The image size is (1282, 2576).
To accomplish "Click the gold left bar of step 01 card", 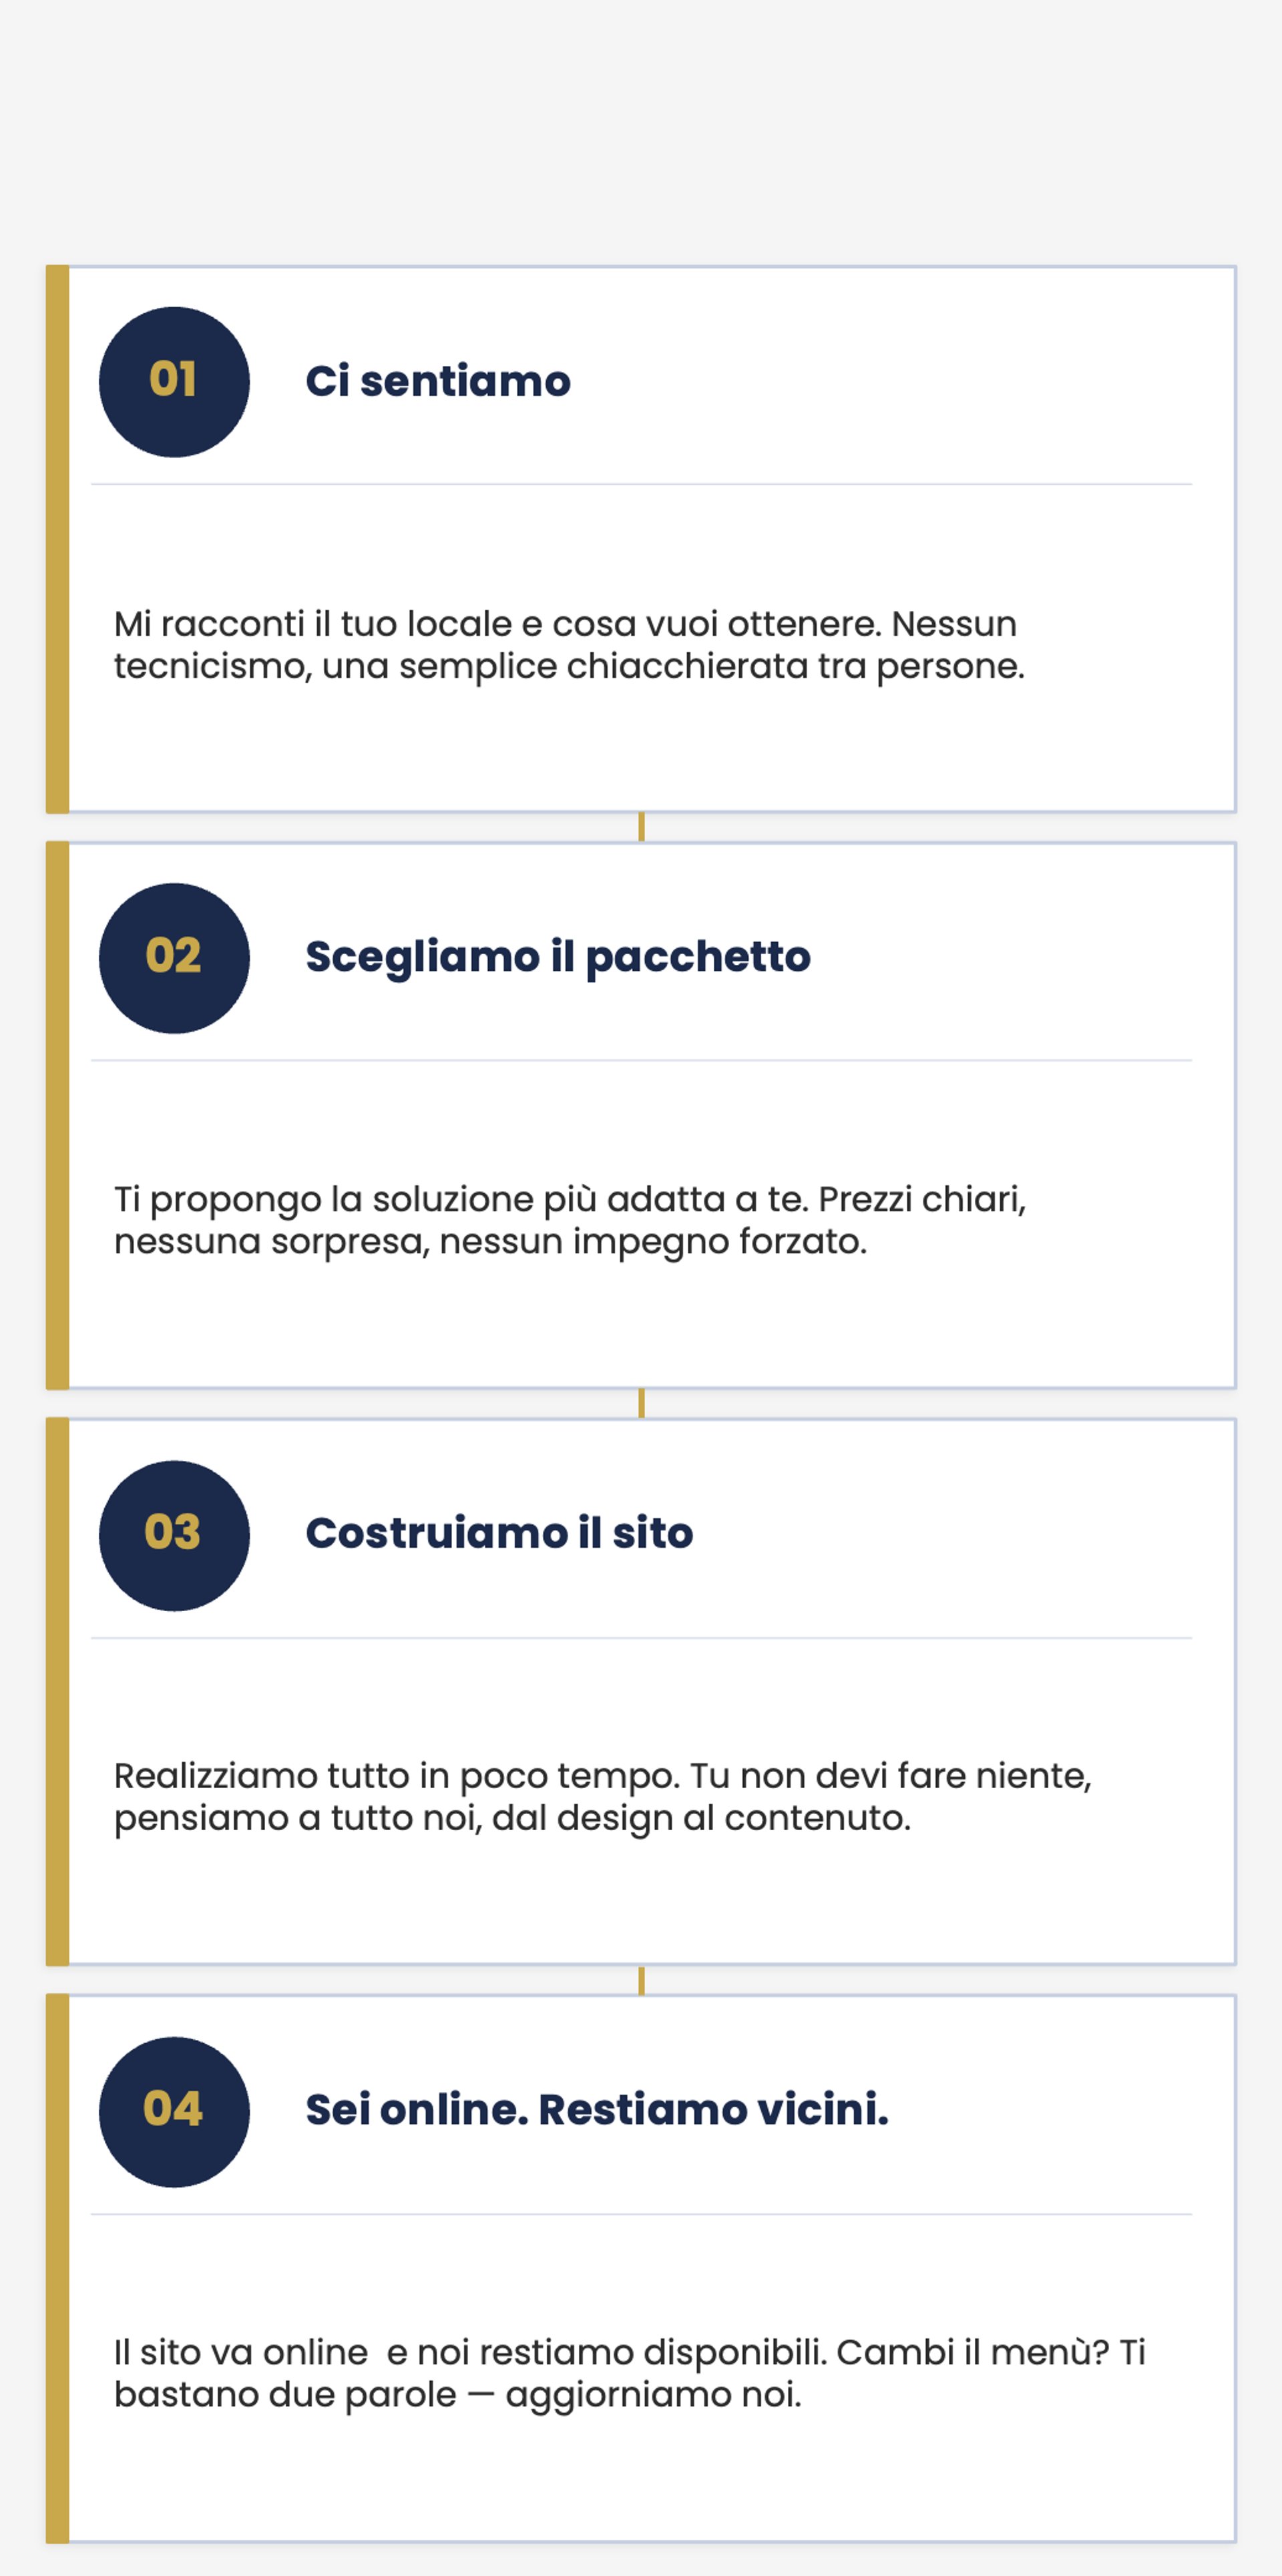I will point(57,540).
